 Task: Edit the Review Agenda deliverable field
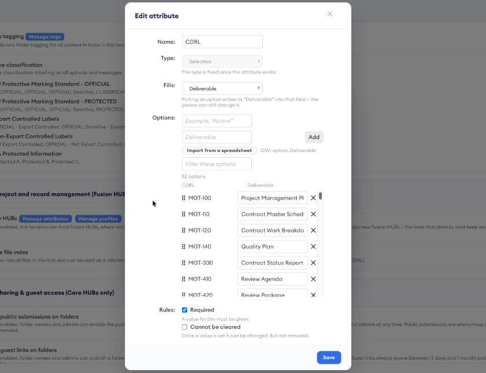tap(273, 279)
